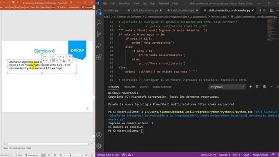Zoom in with the PowerPoint plus button
Viewport: 279px width, 157px height.
(82, 155)
